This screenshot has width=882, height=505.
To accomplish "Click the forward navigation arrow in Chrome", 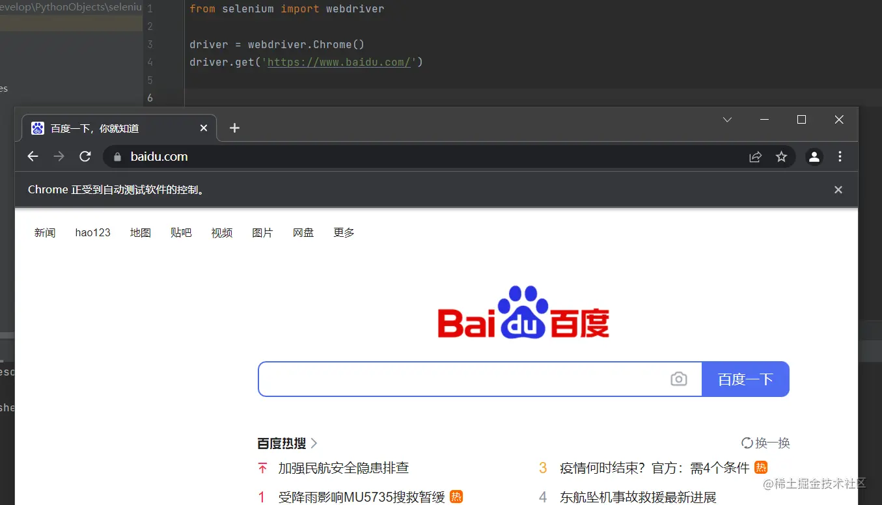I will pyautogui.click(x=59, y=156).
